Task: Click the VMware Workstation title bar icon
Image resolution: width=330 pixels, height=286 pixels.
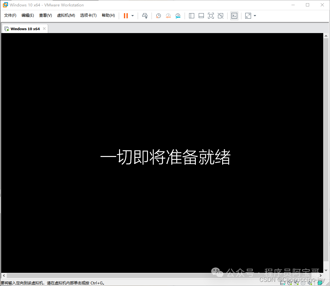Action: 5,4
